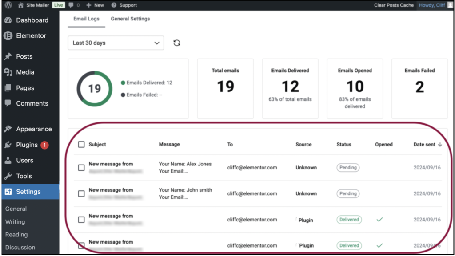The image size is (455, 256).
Task: Open the Plugins menu item
Action: pos(27,145)
